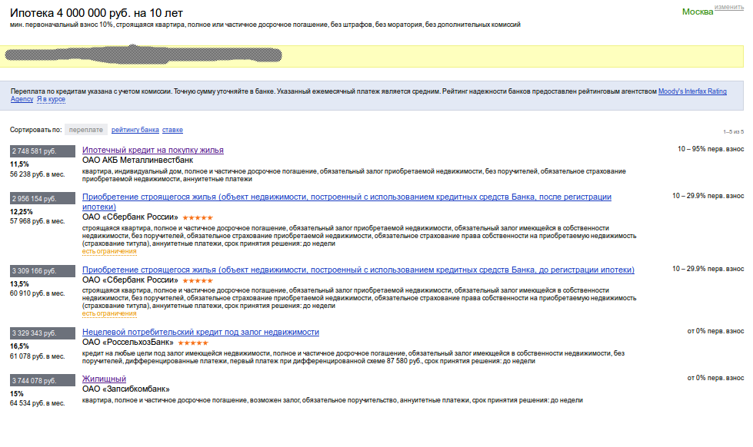
Task: Click overpayment badge 3 744 078 руб.
Action: [x=43, y=380]
